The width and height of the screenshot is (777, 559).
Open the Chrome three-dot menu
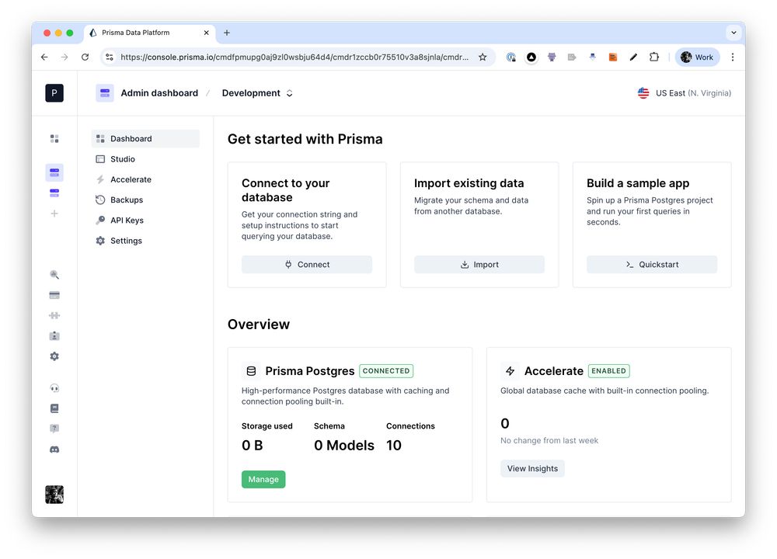(x=733, y=57)
